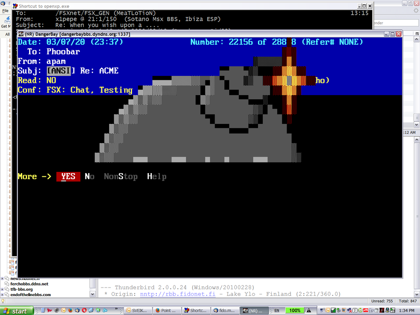Viewport: 420px width, 315px height.
Task: Launch the blue people Quick Launch icon
Action: (x=105, y=310)
